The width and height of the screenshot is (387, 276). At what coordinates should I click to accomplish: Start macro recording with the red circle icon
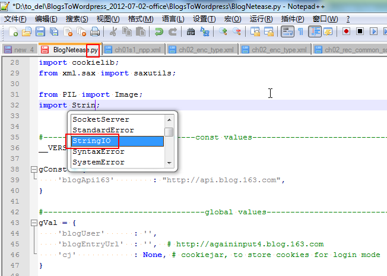tap(345, 31)
